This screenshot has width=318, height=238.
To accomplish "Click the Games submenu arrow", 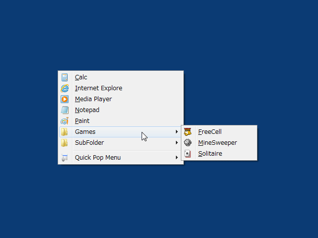I will coord(177,132).
